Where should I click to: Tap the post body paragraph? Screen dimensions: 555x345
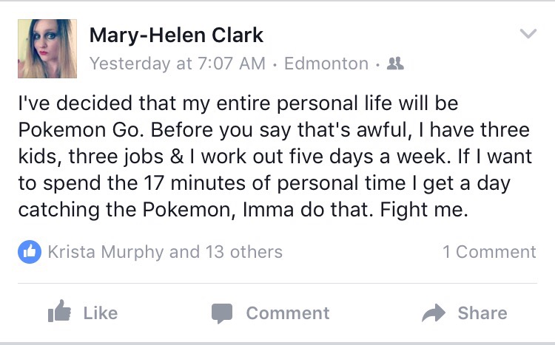[x=274, y=157]
